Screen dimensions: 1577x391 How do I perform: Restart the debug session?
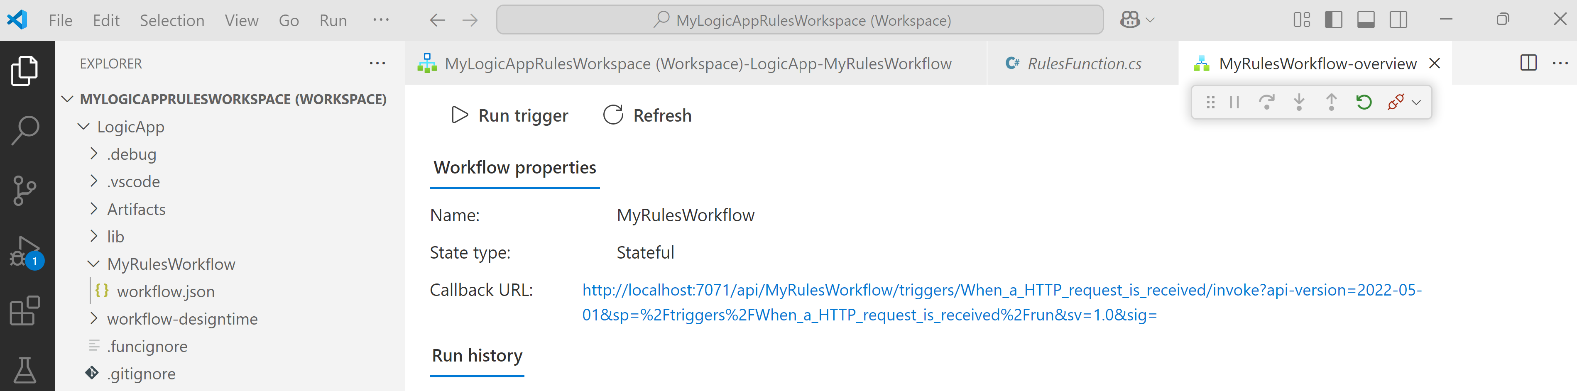(x=1364, y=102)
